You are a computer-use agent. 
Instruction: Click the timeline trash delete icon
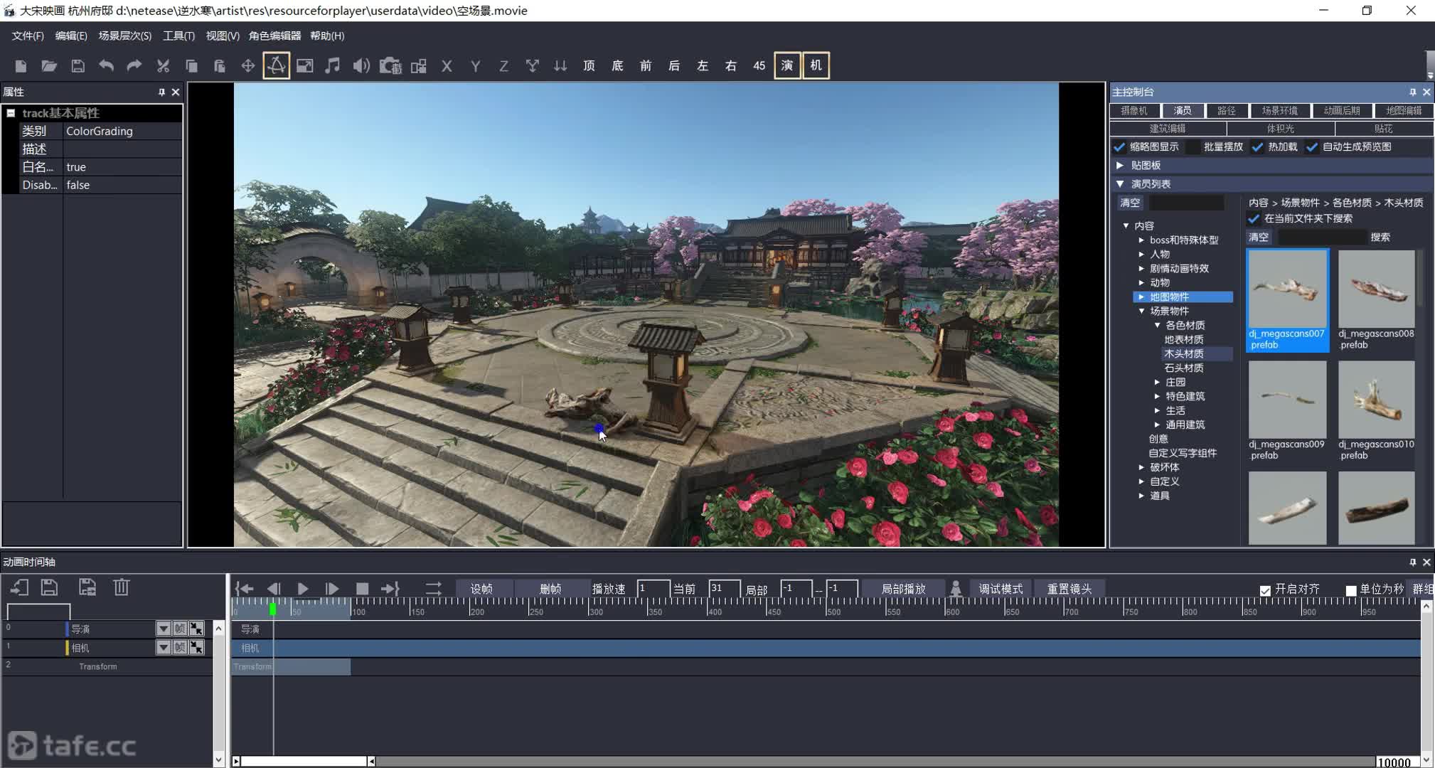tap(122, 587)
